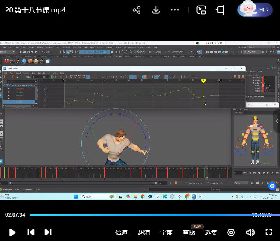This screenshot has width=280, height=241.
Task: Download the video with the download icon
Action: [x=156, y=10]
